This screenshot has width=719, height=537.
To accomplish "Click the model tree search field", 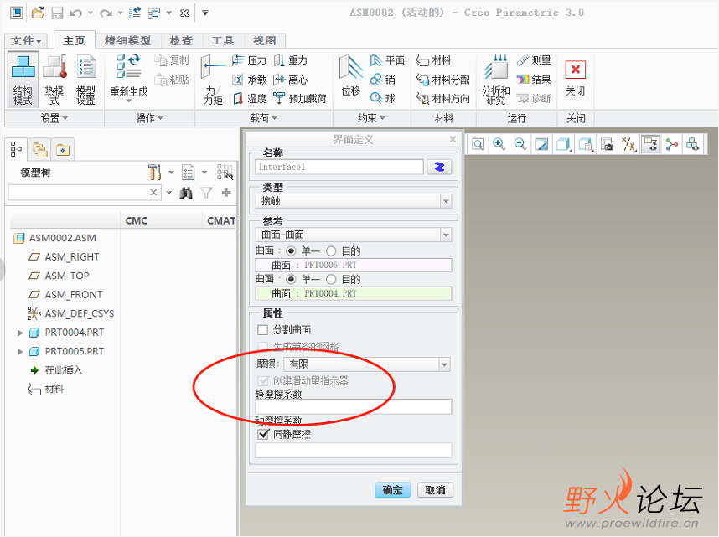I will (85, 193).
